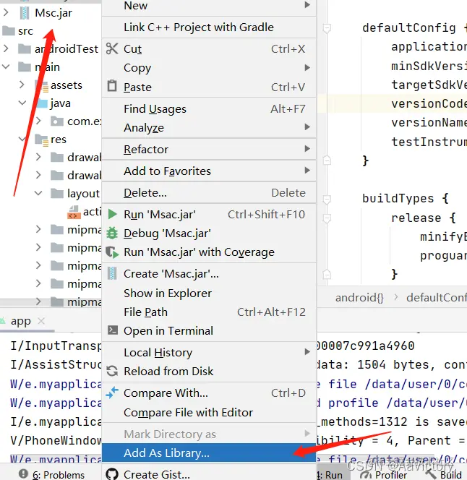Click the Create 'Msac.jar' archive icon
The width and height of the screenshot is (467, 480).
112,273
